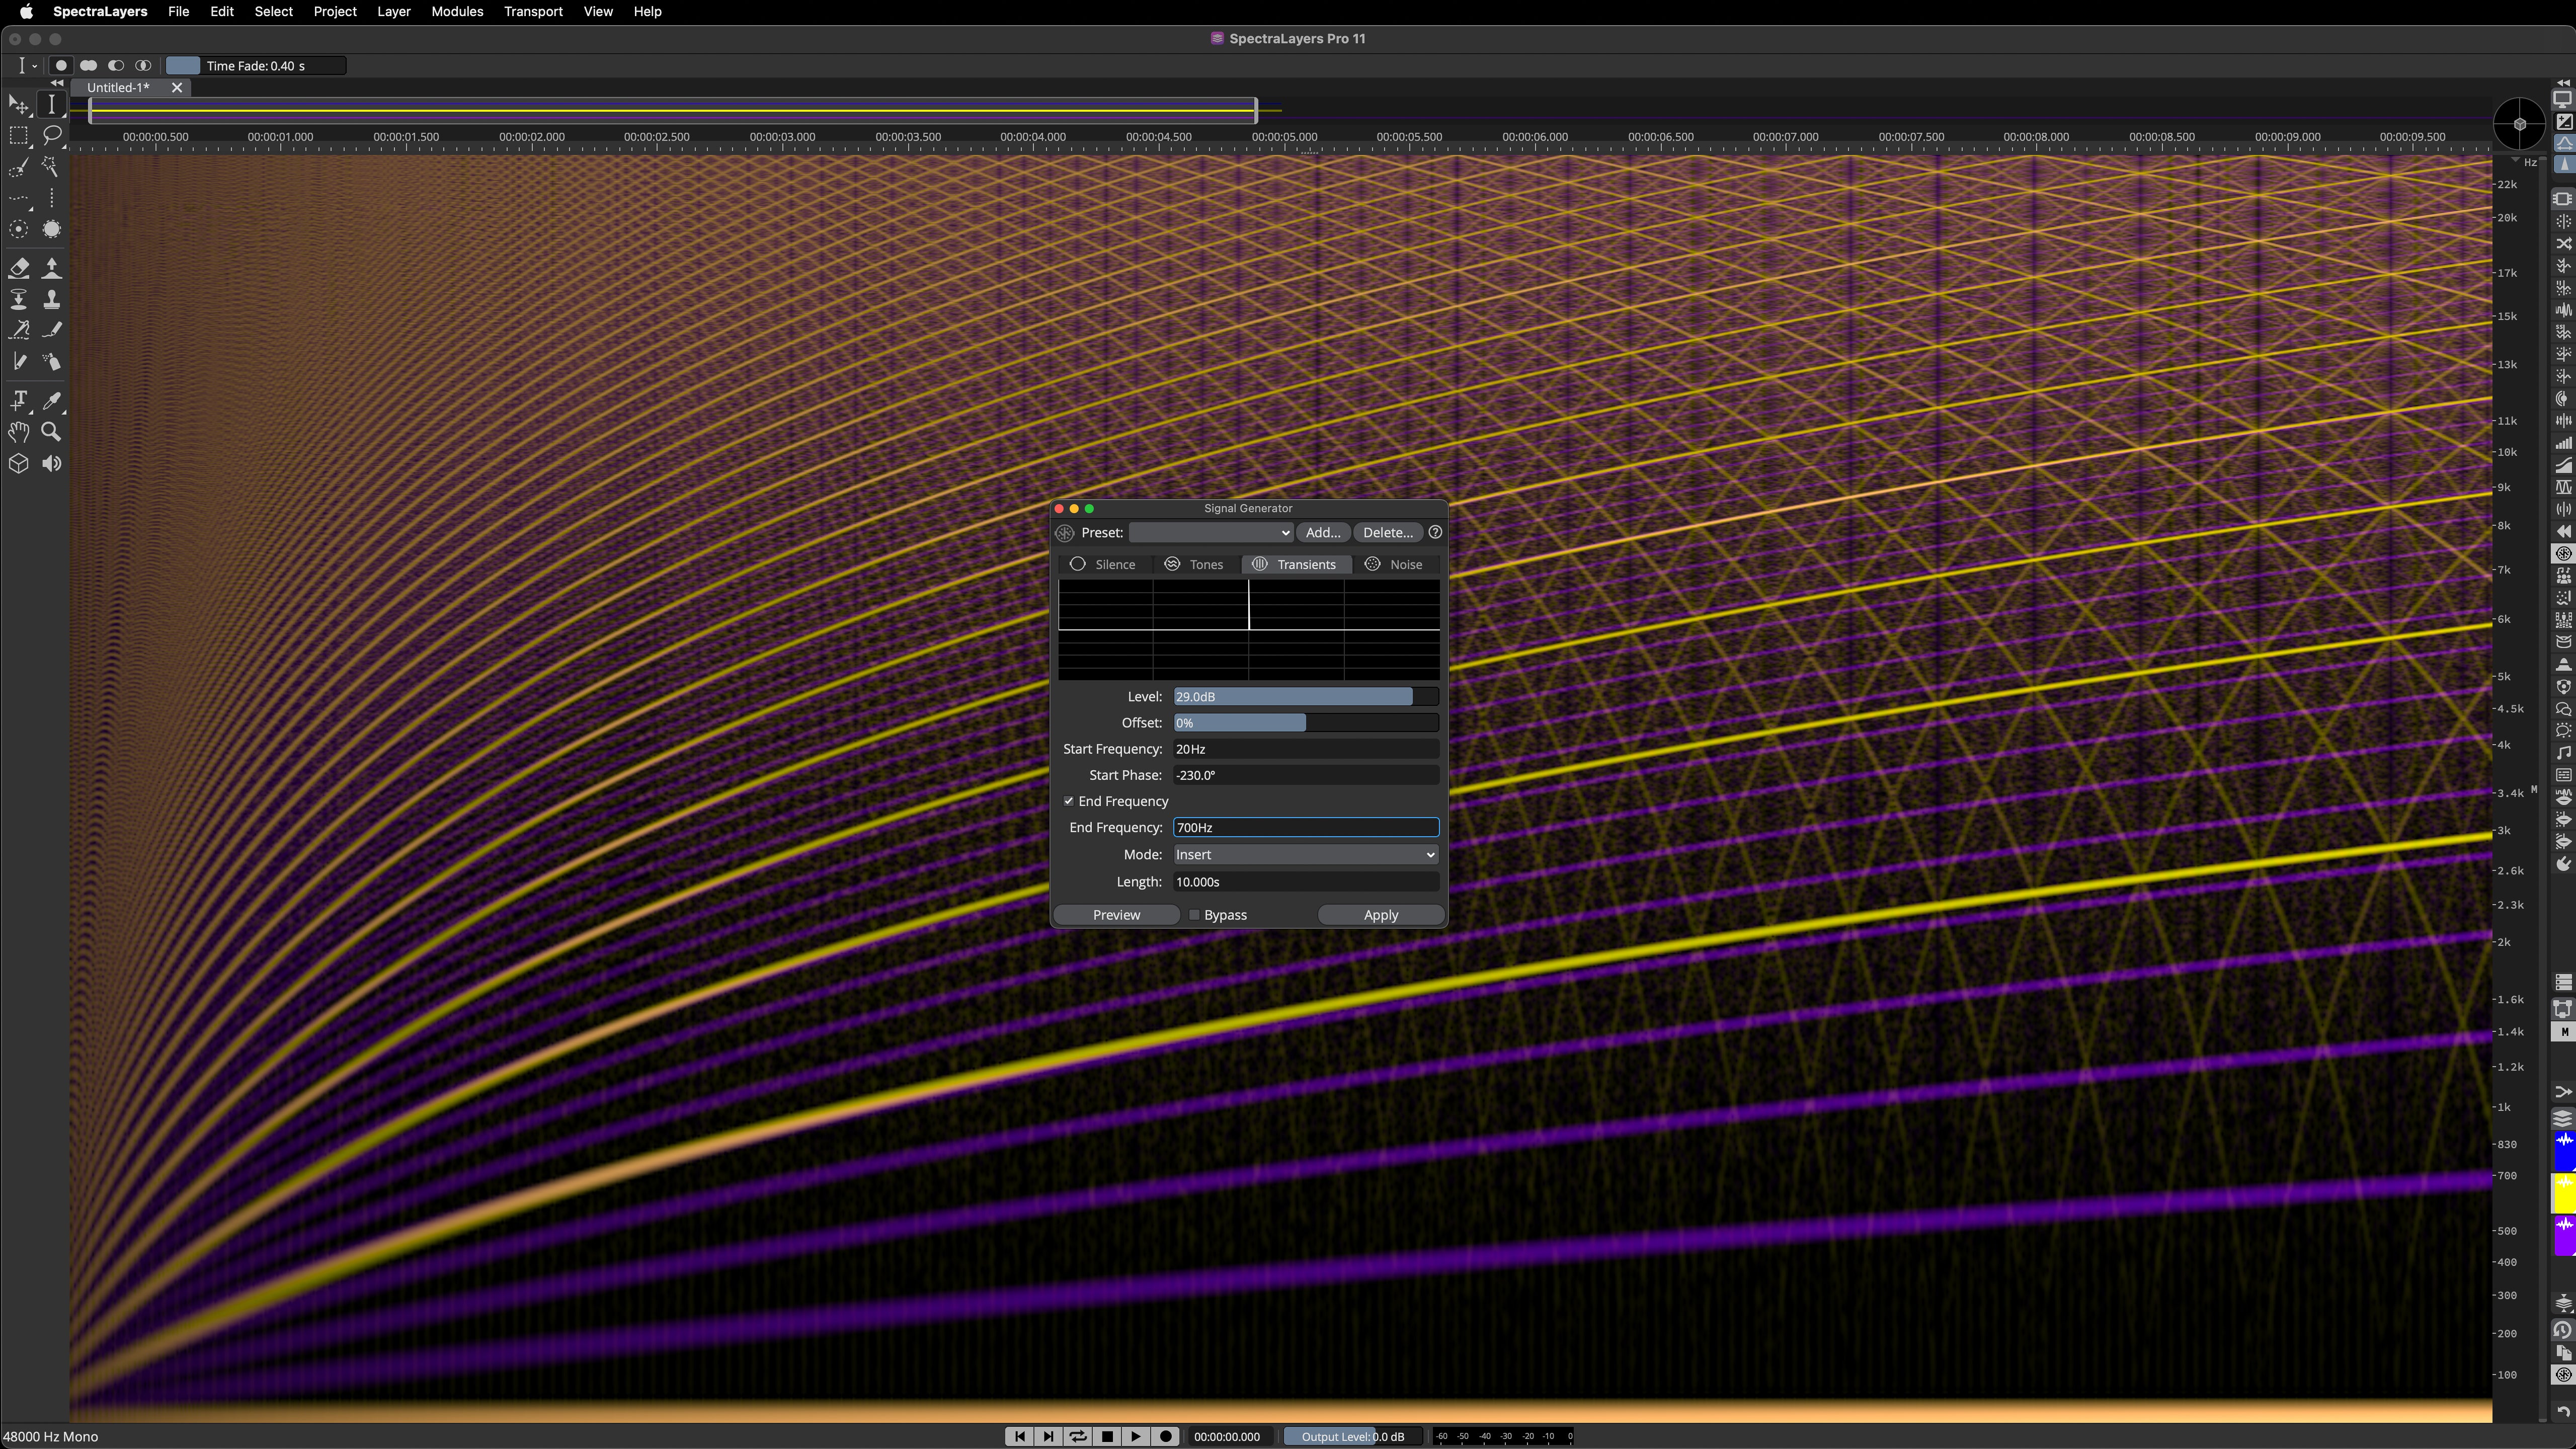Select the Eyedropper tool
The width and height of the screenshot is (2576, 1449).
(x=51, y=400)
